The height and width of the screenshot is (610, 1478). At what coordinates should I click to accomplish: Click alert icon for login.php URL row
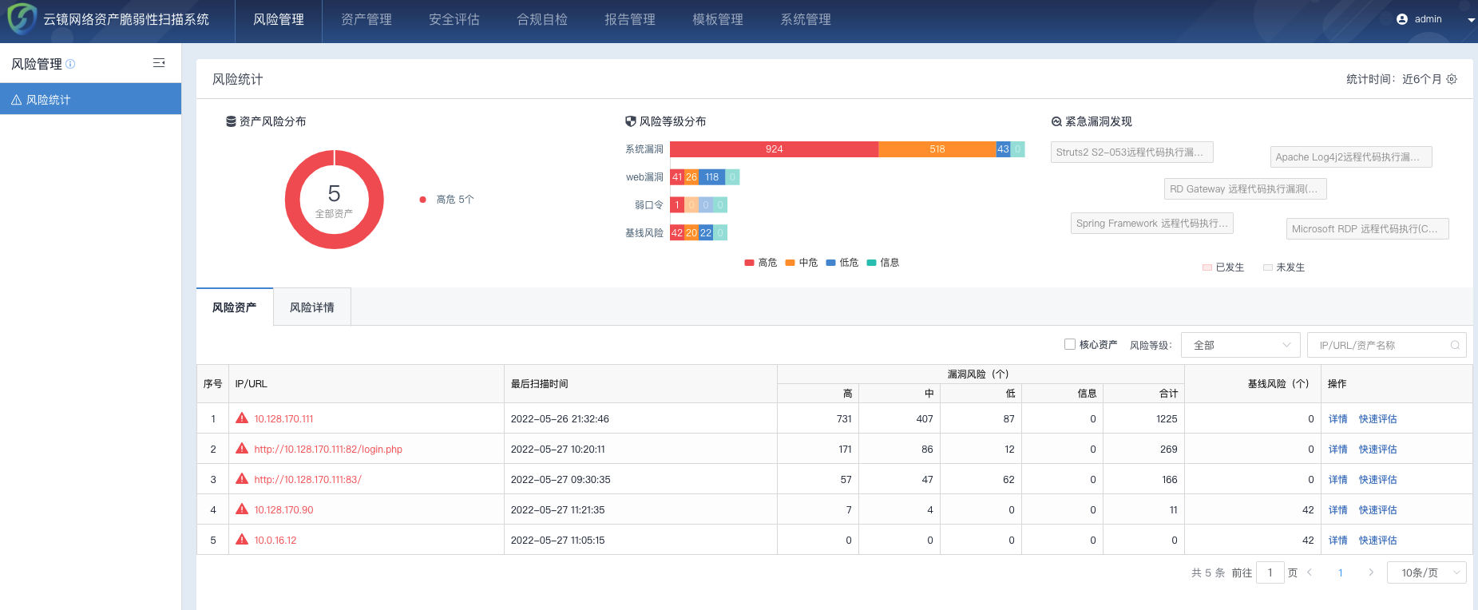click(242, 449)
